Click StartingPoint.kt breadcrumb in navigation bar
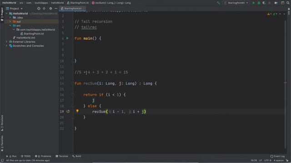The height and width of the screenshot is (163, 291). point(78,3)
